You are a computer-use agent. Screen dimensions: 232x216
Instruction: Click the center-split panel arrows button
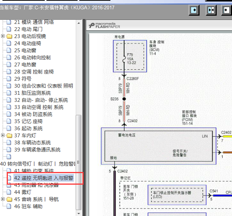pyautogui.click(x=211, y=10)
